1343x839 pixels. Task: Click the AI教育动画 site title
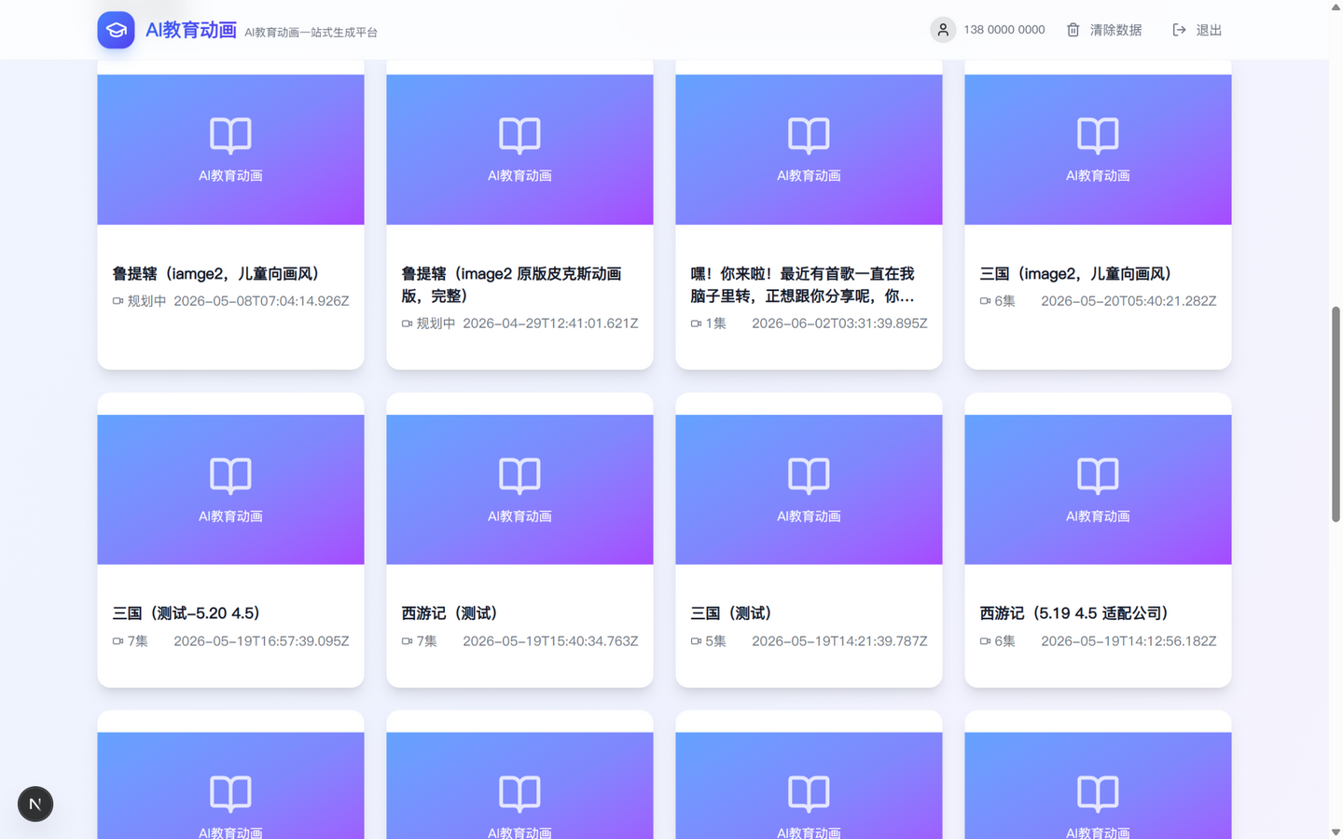(x=191, y=30)
